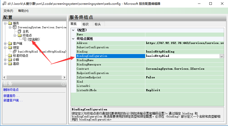Viewport: 228px width, 126px height.
Task: Switch to the 标头 tab
Action: tap(98, 24)
